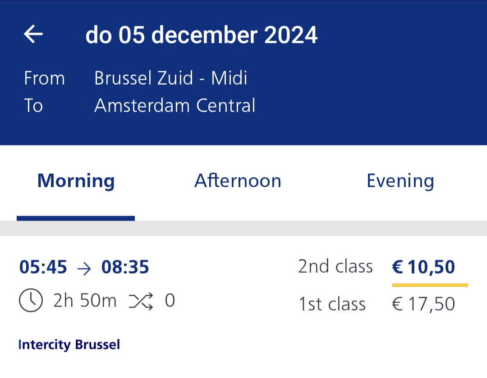
Task: Click the 1st class label
Action: [x=332, y=304]
